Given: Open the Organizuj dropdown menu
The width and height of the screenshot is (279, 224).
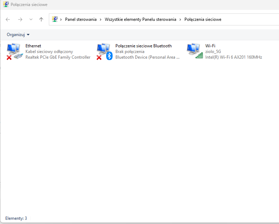Looking at the screenshot, I should coord(18,35).
